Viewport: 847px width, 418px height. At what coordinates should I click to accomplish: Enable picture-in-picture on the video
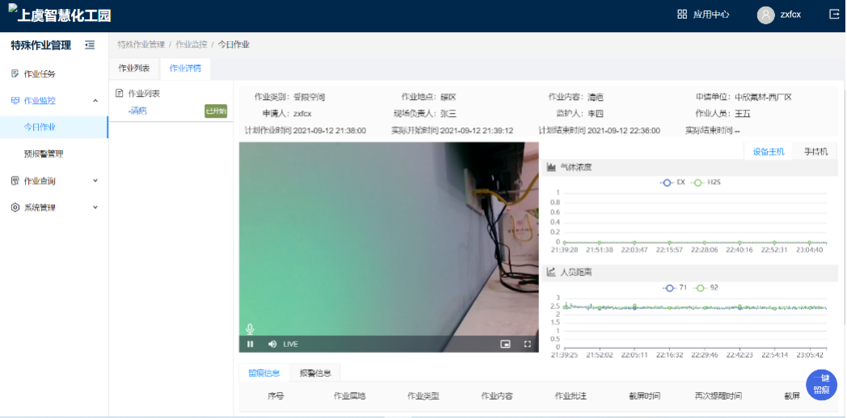506,344
